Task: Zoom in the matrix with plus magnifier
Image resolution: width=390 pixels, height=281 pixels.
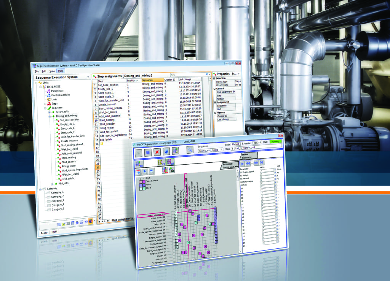Action: [x=145, y=171]
